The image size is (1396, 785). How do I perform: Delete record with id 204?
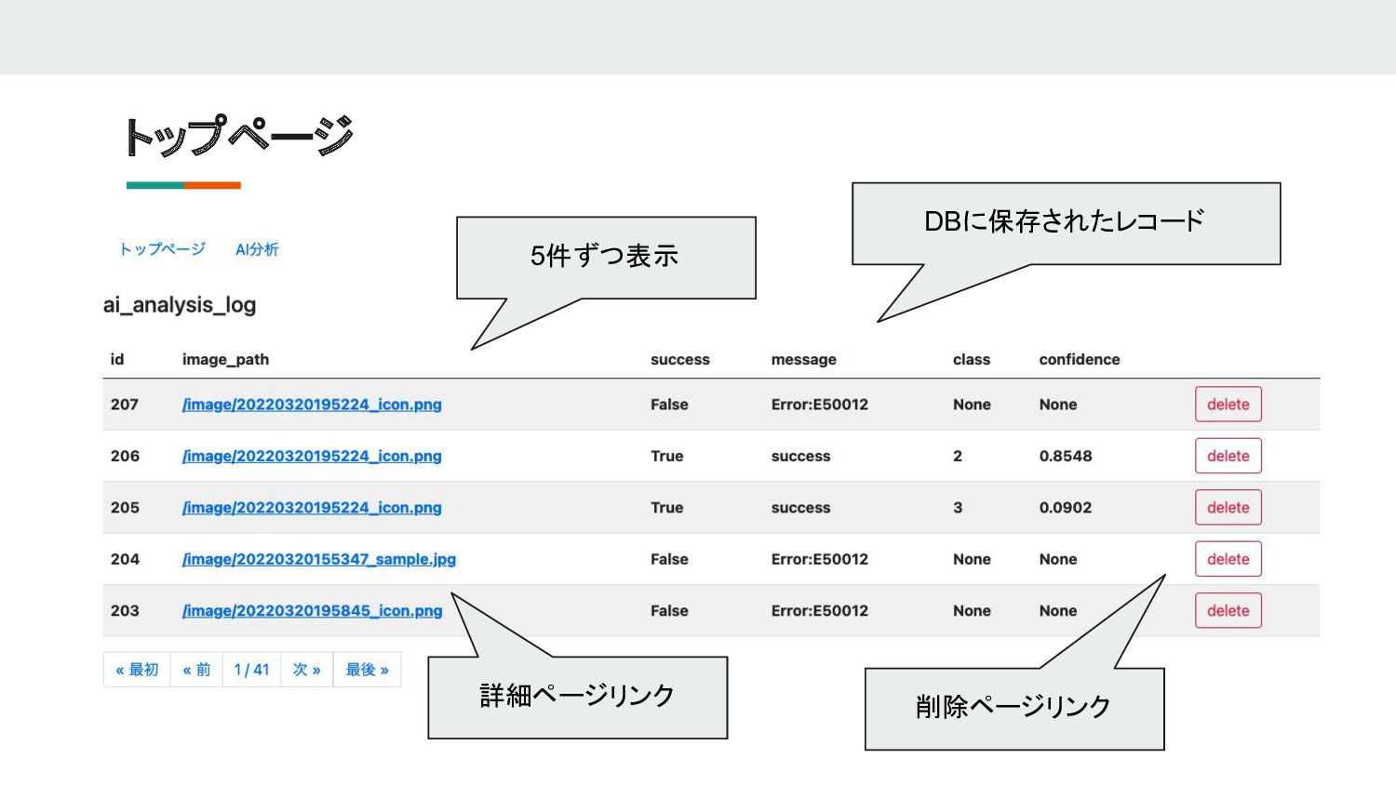(x=1228, y=559)
